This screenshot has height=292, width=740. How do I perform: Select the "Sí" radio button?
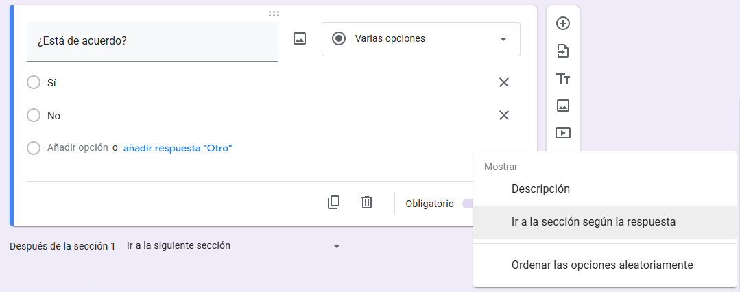click(34, 82)
